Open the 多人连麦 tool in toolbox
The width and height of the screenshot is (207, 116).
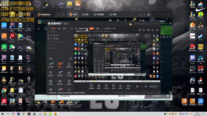pyautogui.click(x=69, y=74)
